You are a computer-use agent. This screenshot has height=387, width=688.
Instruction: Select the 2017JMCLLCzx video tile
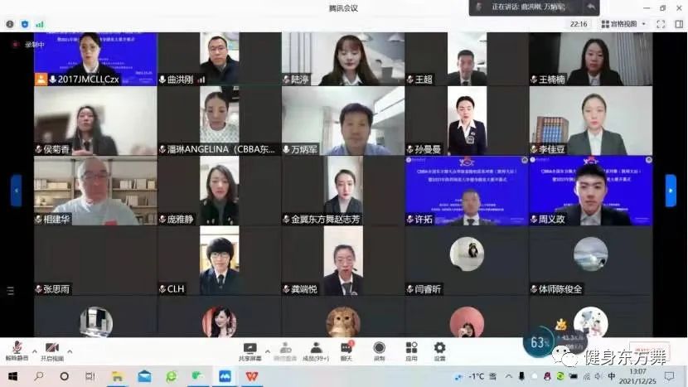pos(95,59)
